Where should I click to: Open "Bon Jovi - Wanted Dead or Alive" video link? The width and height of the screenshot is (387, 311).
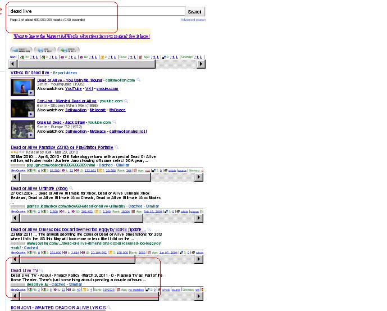point(67,101)
